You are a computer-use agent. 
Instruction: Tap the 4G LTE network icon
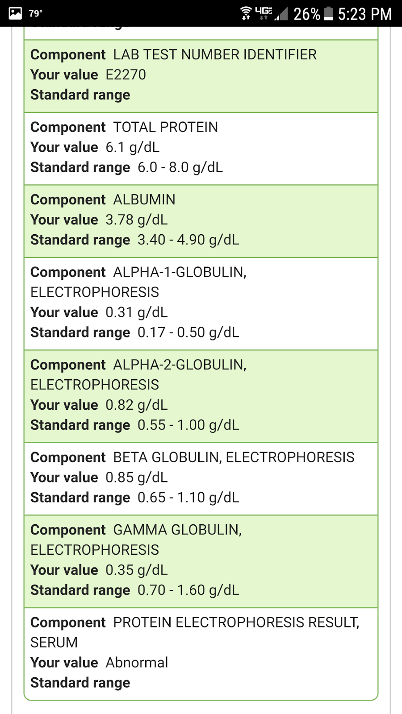pyautogui.click(x=264, y=13)
